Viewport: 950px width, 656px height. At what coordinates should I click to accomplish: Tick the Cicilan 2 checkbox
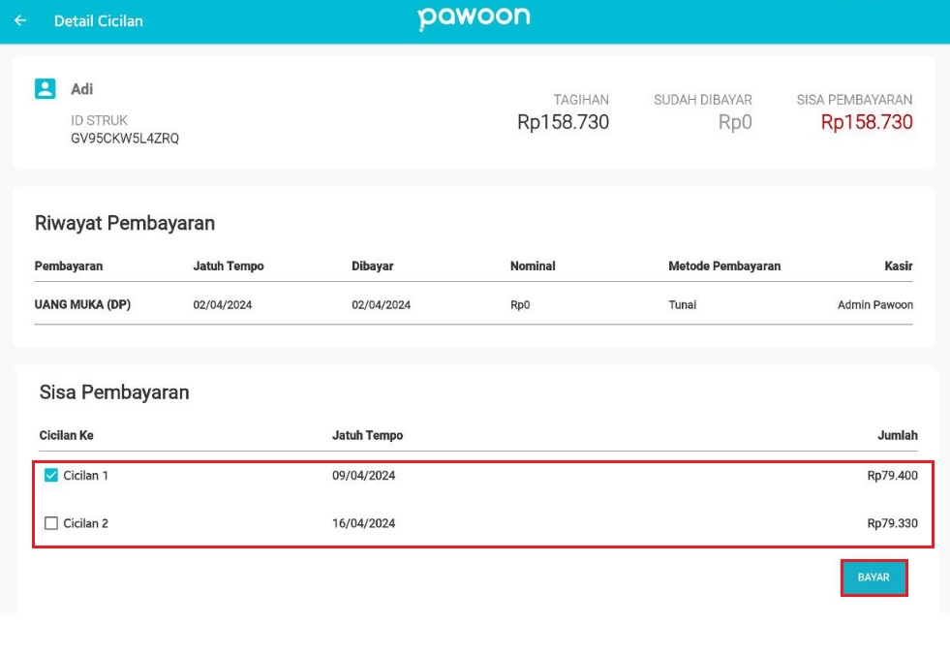pos(51,524)
